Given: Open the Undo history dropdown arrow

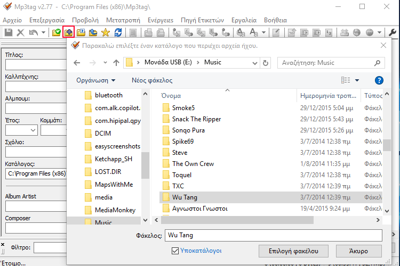Looking at the screenshot, I should 43,32.
